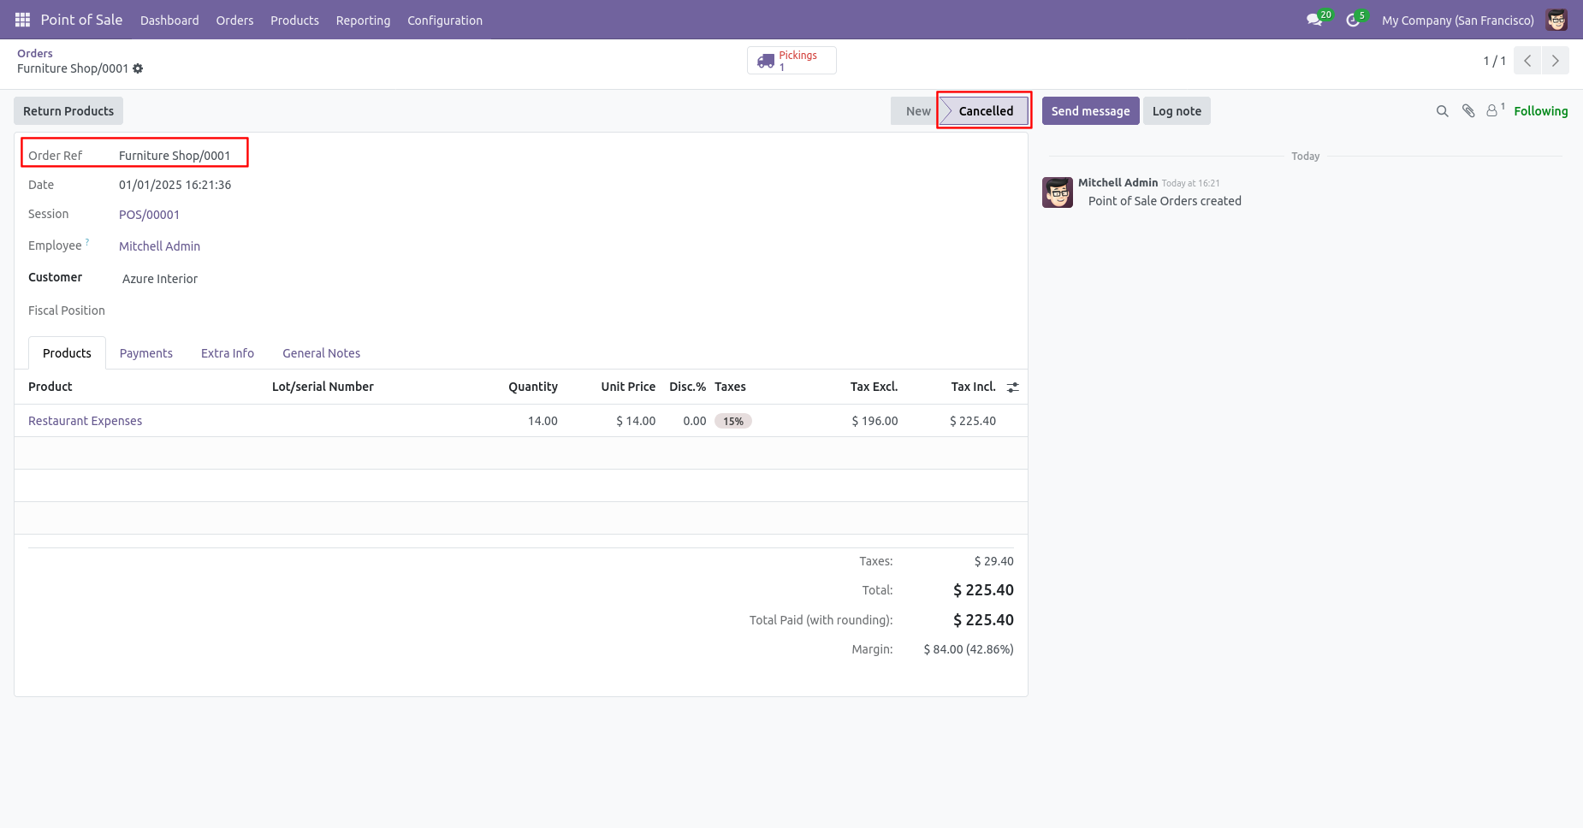This screenshot has width=1583, height=828.
Task: Click discount cell 0.00
Action: (x=695, y=421)
